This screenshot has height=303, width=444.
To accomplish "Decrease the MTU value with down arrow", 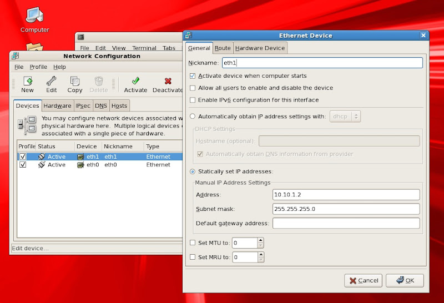I will click(x=260, y=245).
